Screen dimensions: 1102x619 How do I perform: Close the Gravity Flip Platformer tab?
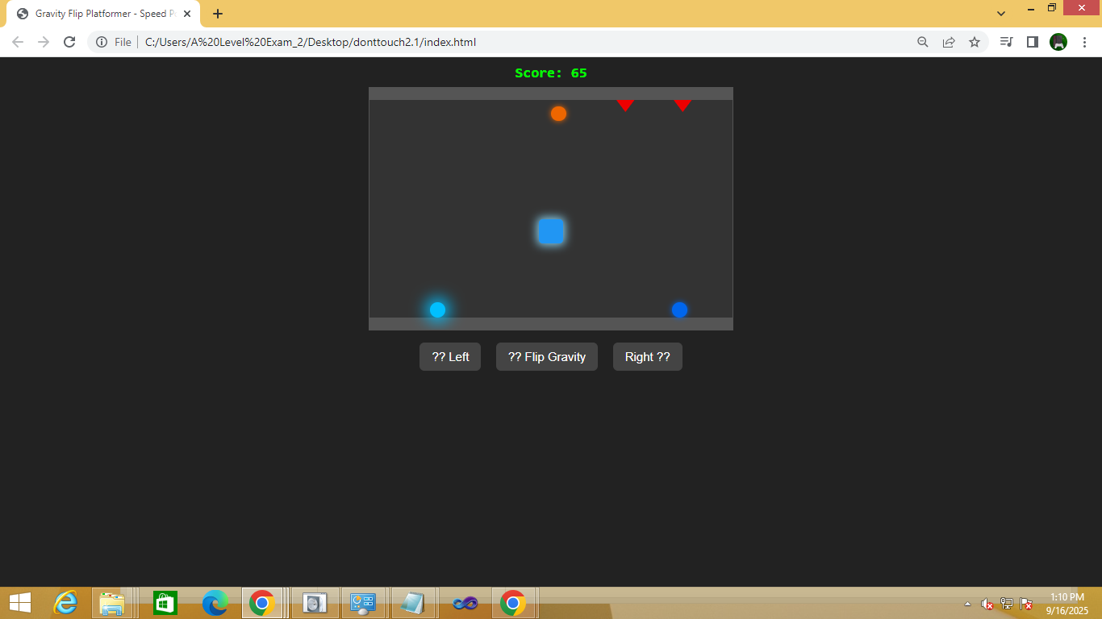pos(187,14)
